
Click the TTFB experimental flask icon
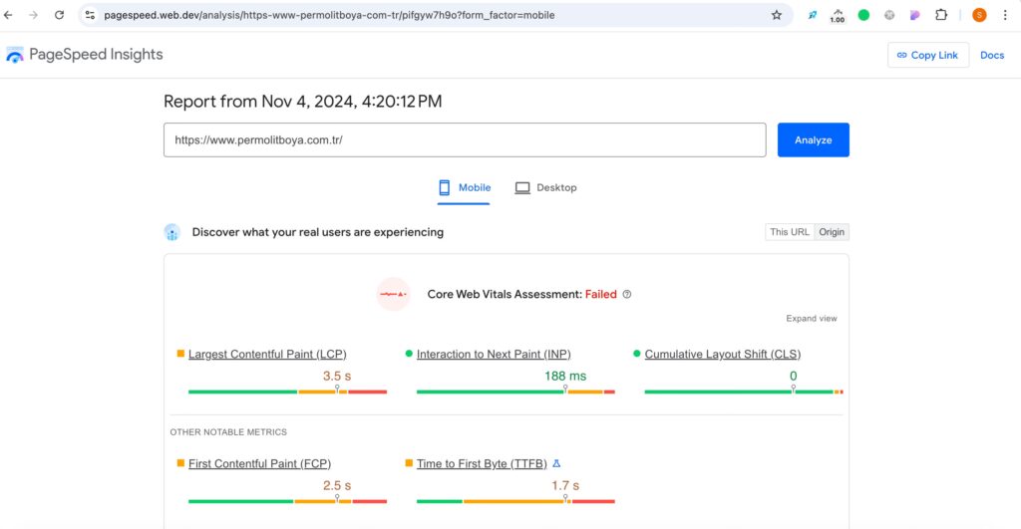pos(556,464)
